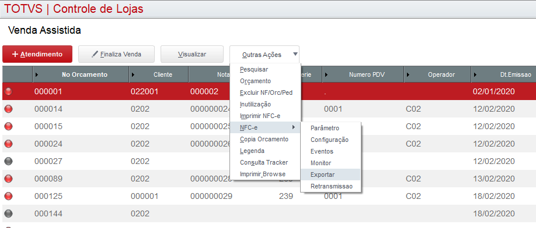Click the red status icon of row 000125
536x228 pixels.
[9, 196]
